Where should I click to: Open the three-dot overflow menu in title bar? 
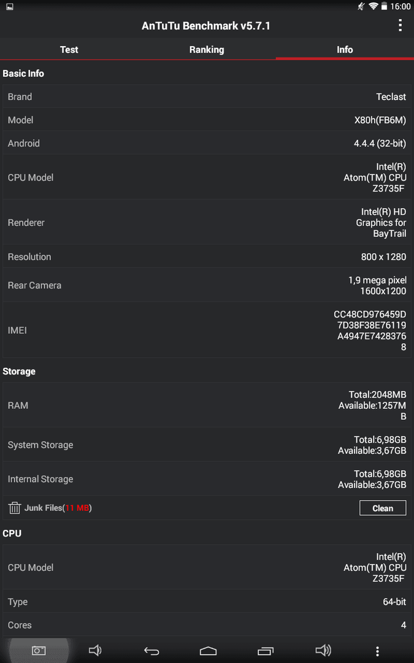pos(400,26)
